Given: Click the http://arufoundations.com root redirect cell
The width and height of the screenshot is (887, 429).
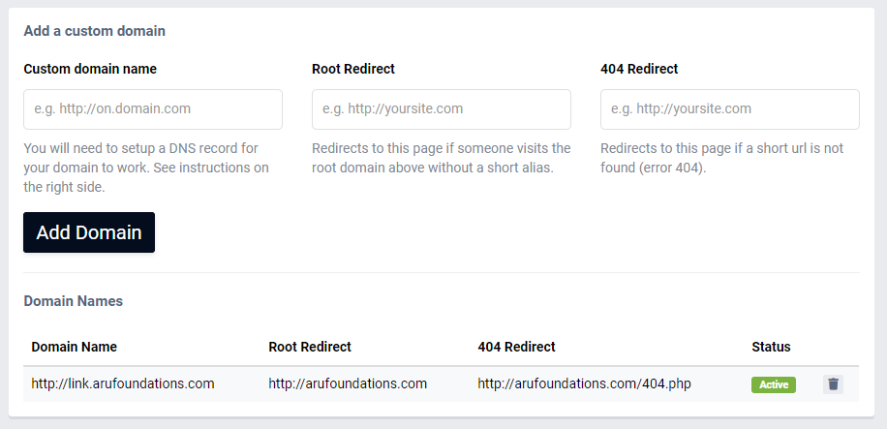Looking at the screenshot, I should coord(348,383).
